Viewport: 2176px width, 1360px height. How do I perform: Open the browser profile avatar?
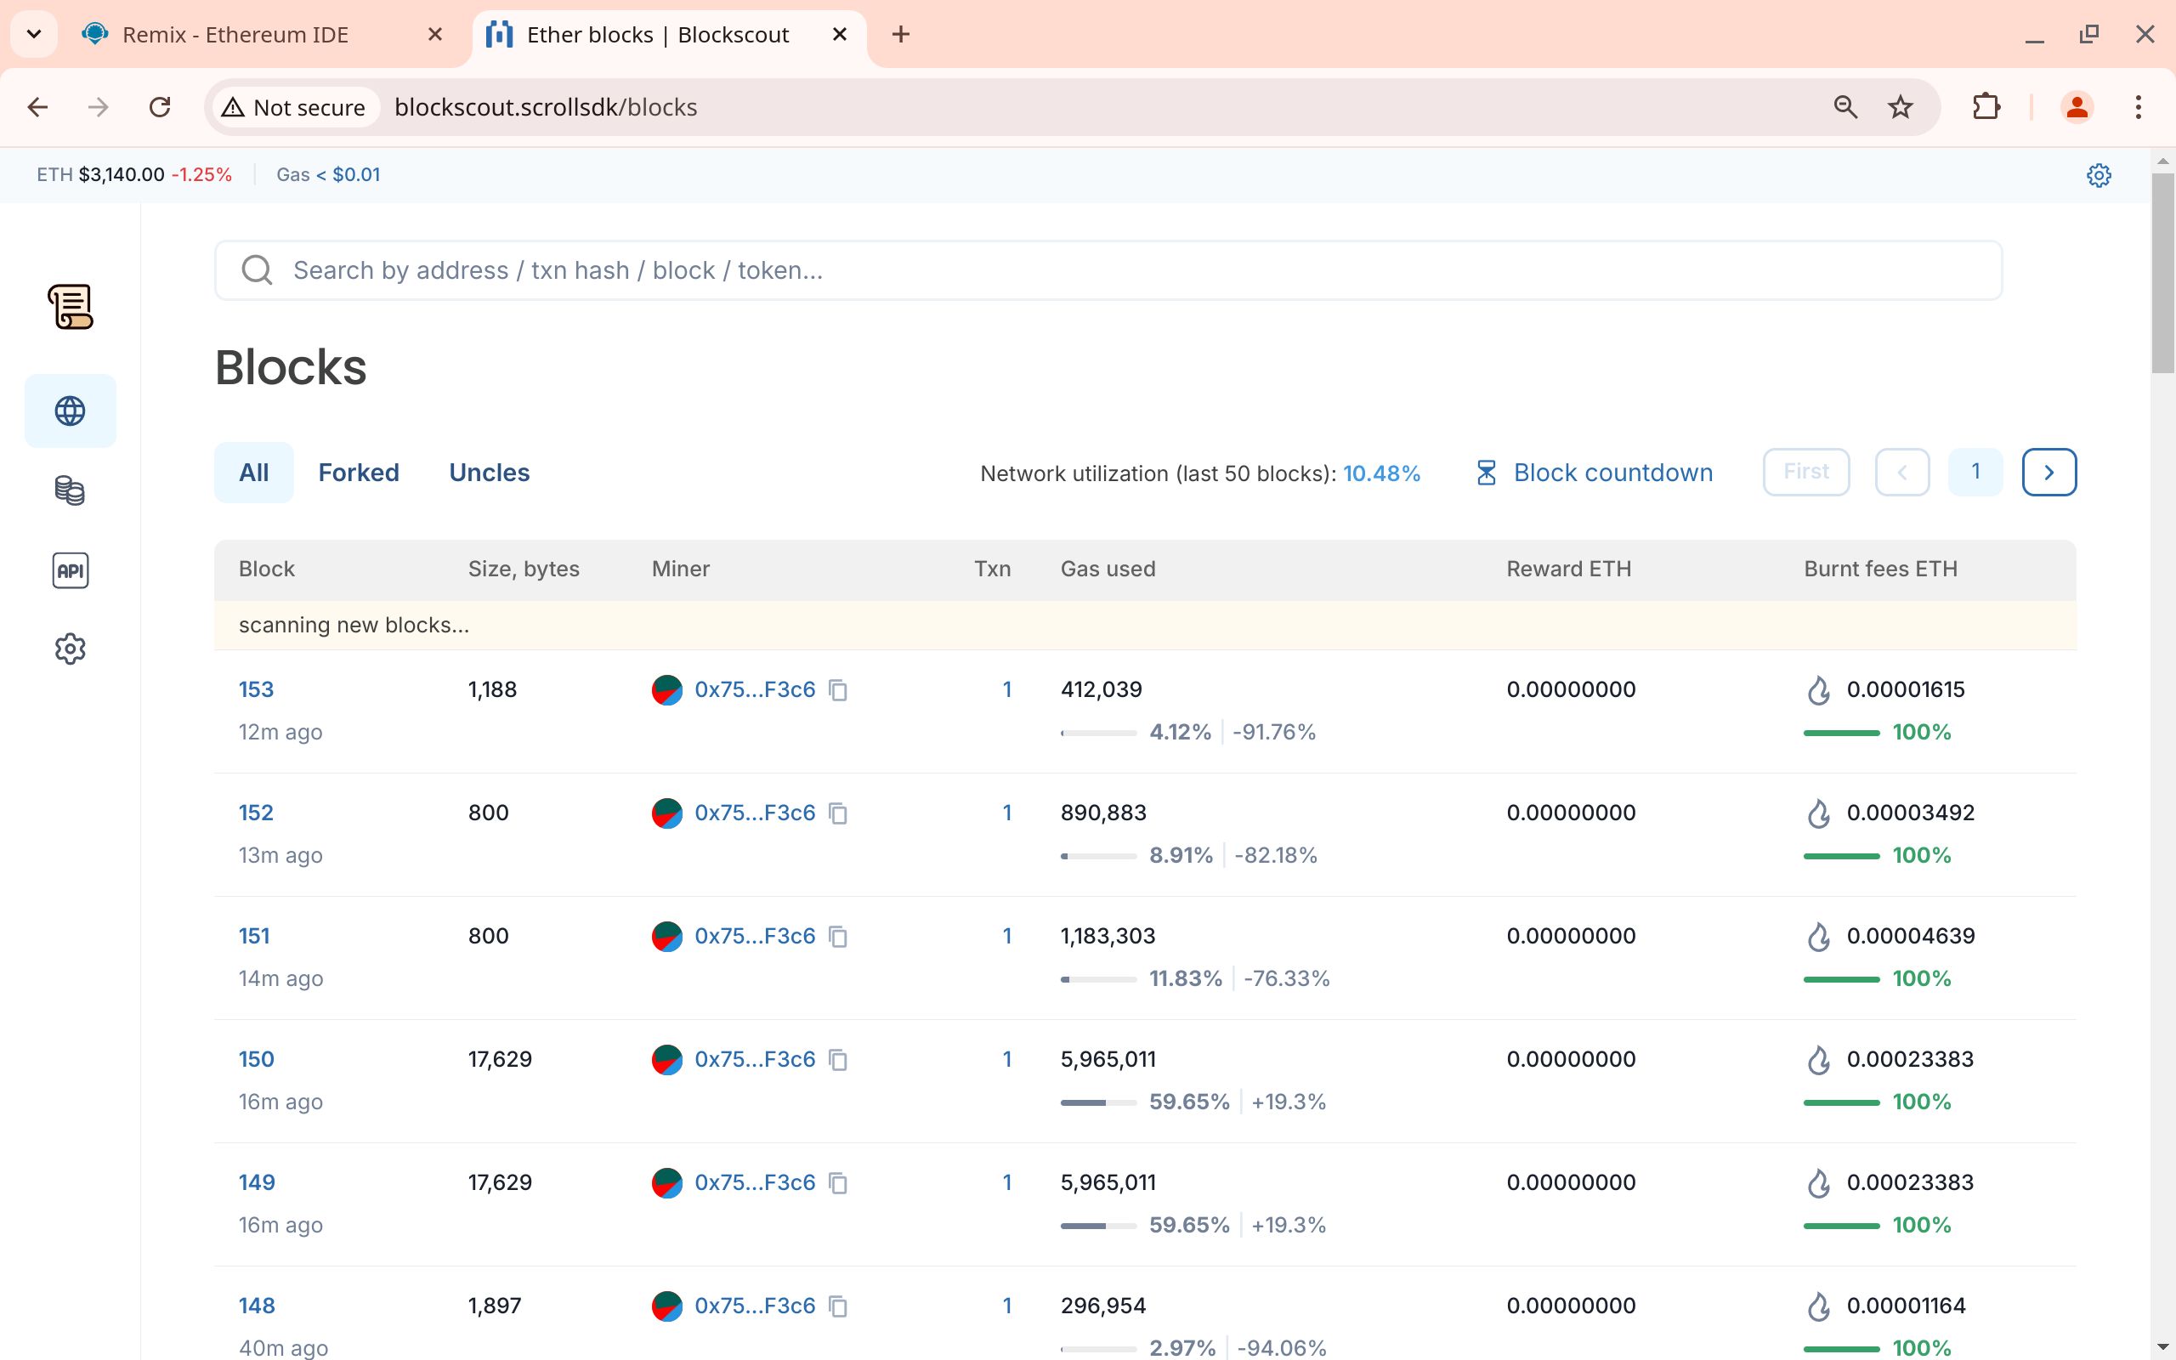tap(2077, 107)
